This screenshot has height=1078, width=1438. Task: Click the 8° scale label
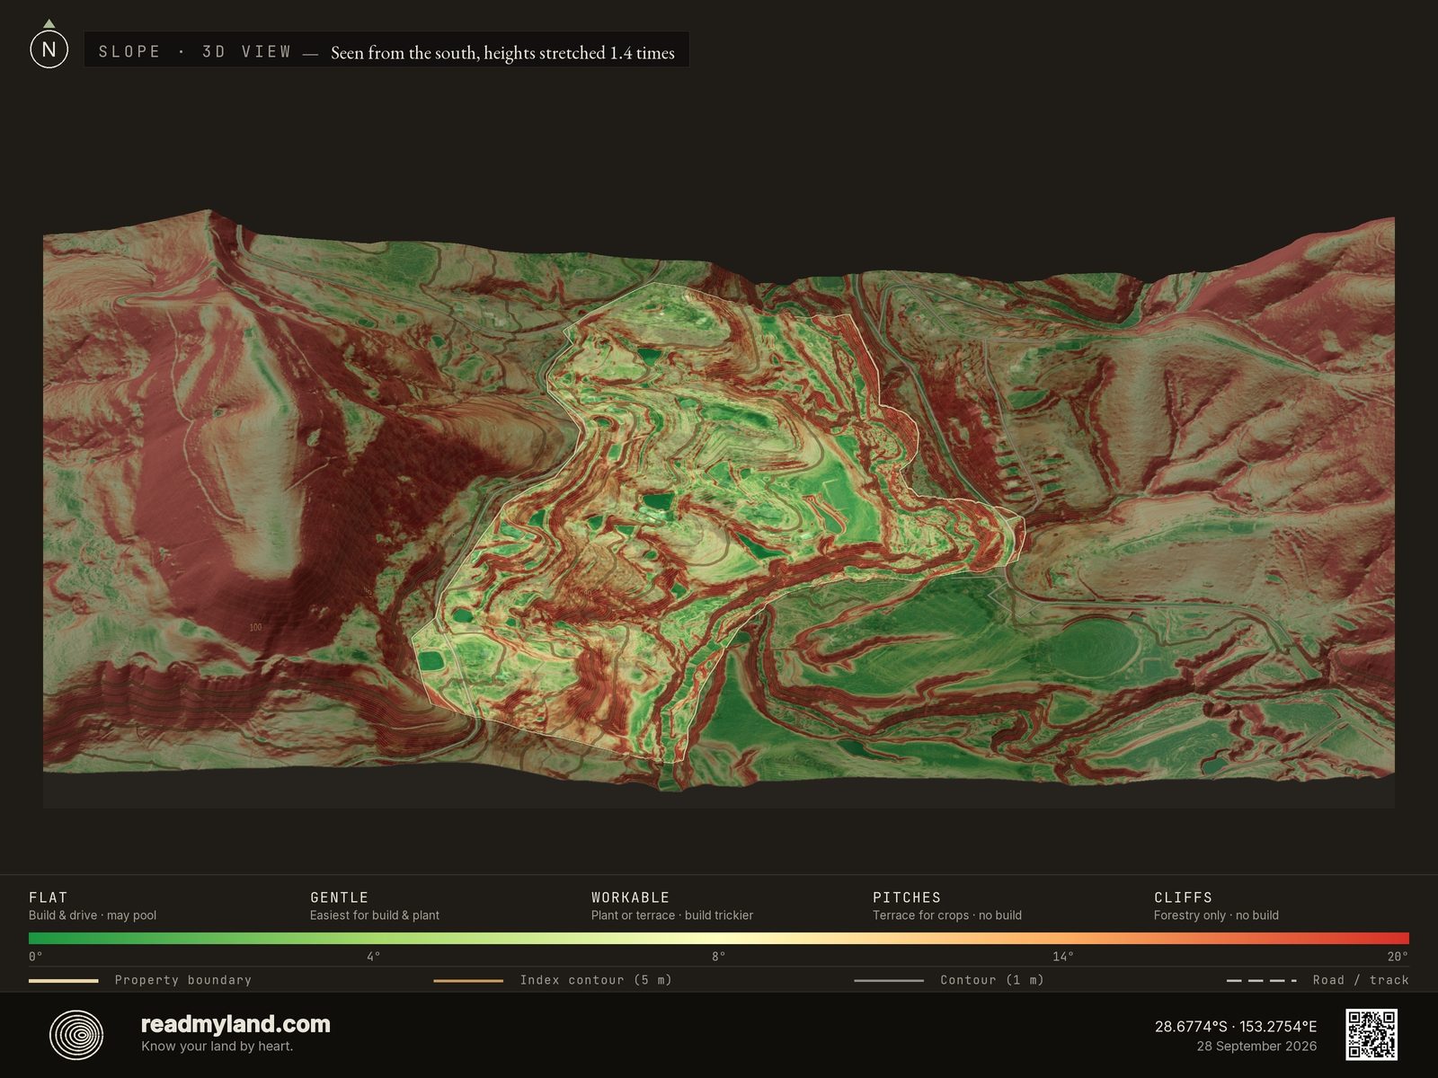coord(719,957)
